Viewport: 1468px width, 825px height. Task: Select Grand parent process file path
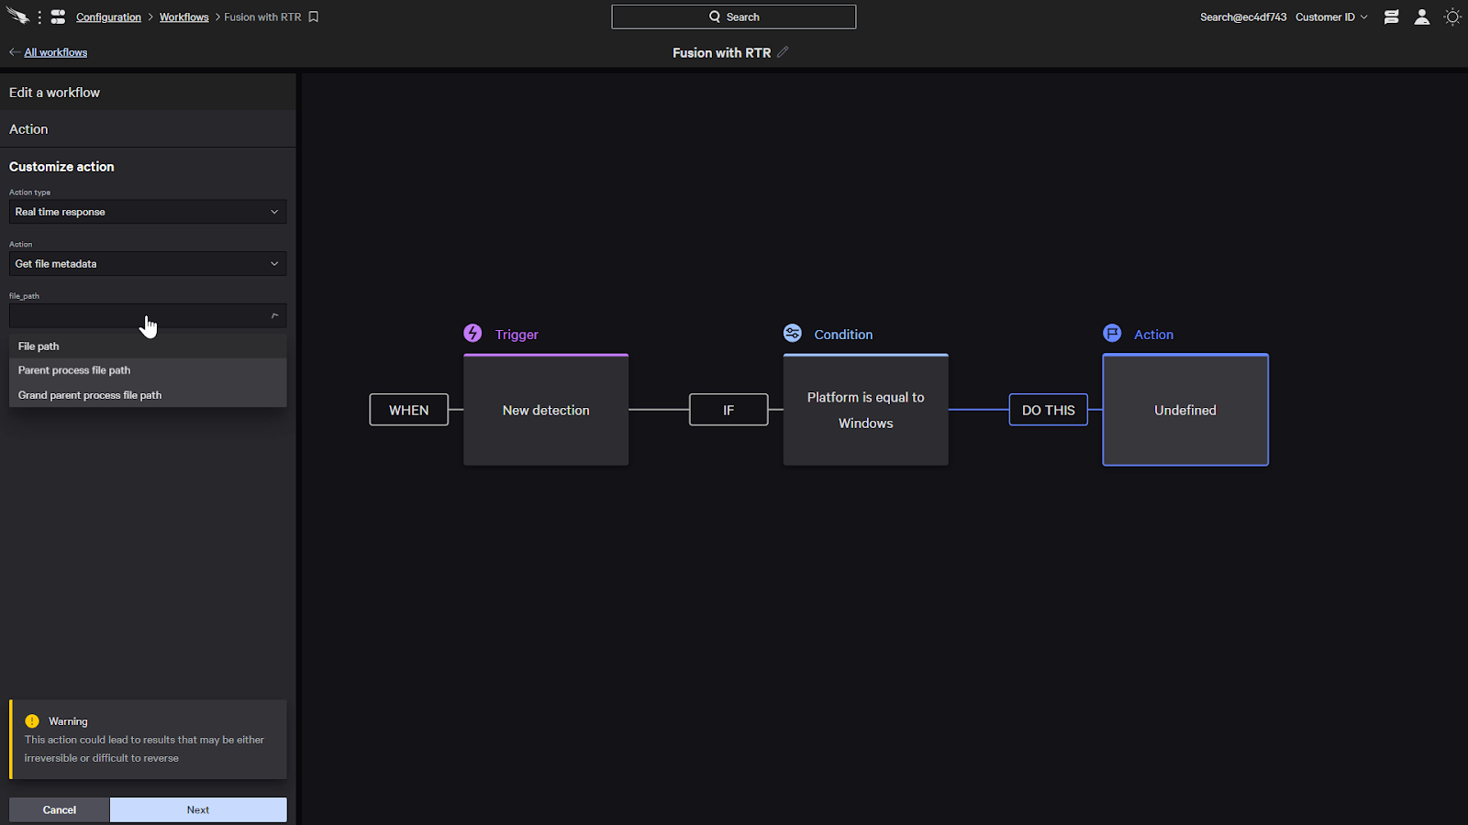pos(148,395)
